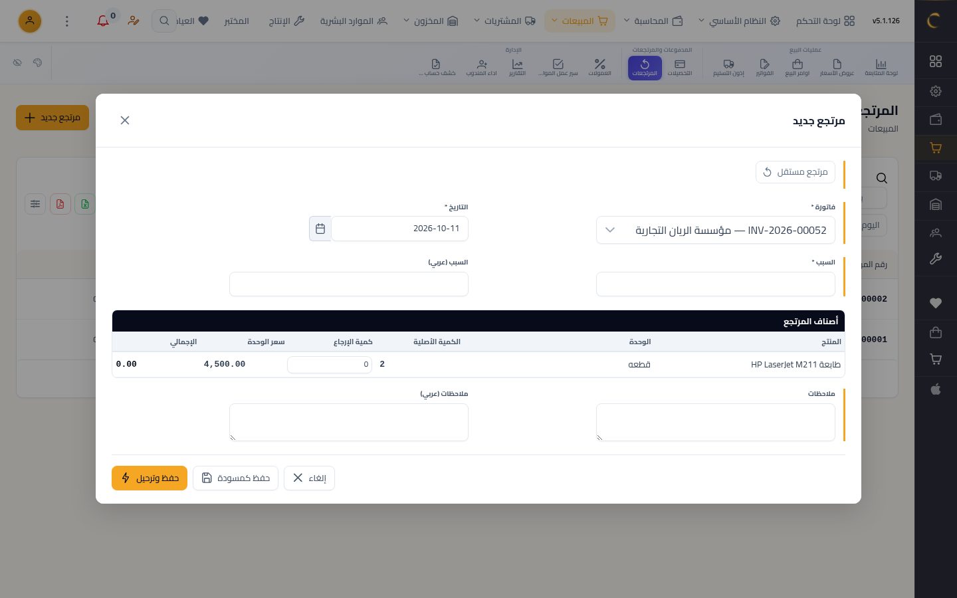This screenshot has height=598, width=957.
Task: Click the sidebar apple icon
Action: pos(936,389)
